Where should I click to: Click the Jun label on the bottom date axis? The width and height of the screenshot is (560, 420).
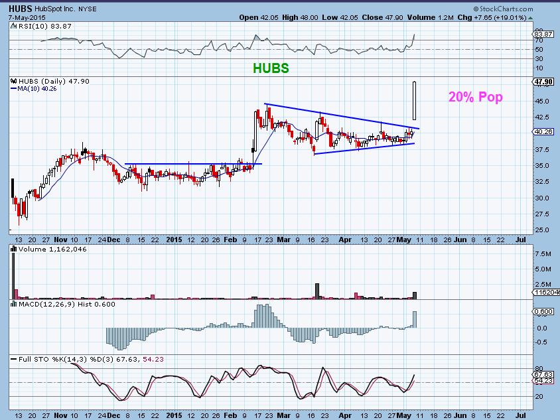[460, 415]
